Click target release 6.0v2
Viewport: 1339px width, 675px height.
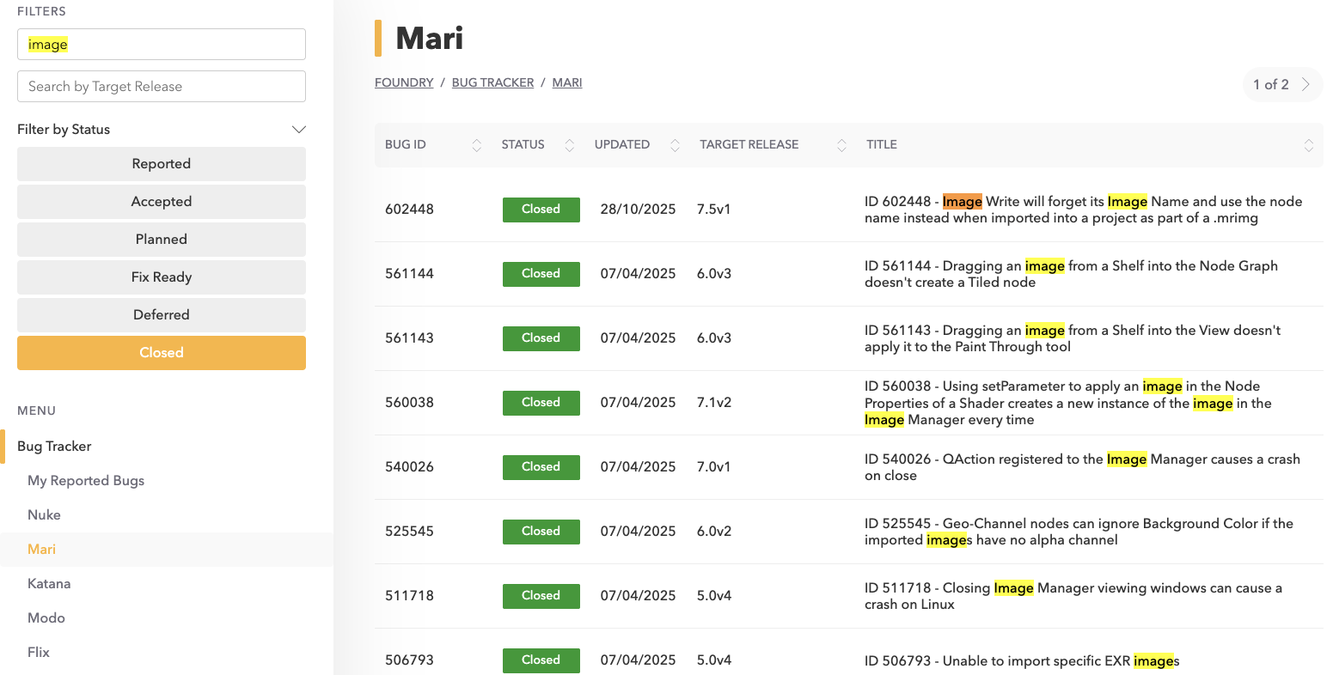click(714, 532)
